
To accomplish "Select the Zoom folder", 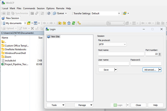I will coord(6,57).
